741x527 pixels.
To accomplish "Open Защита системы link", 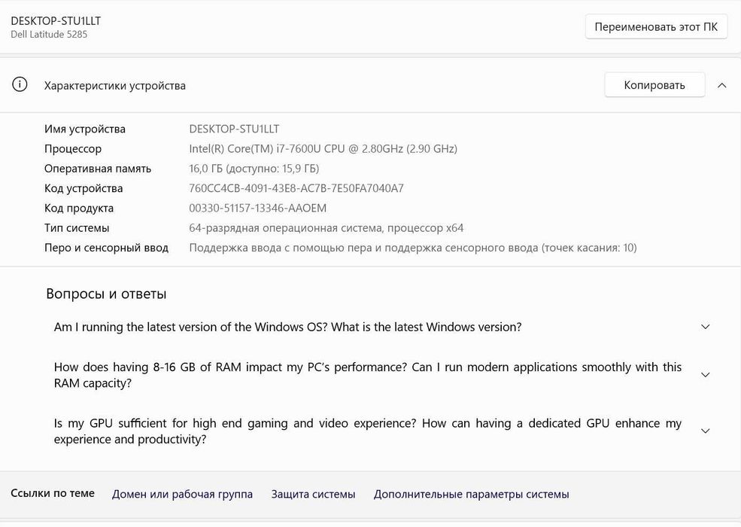I will pos(313,495).
